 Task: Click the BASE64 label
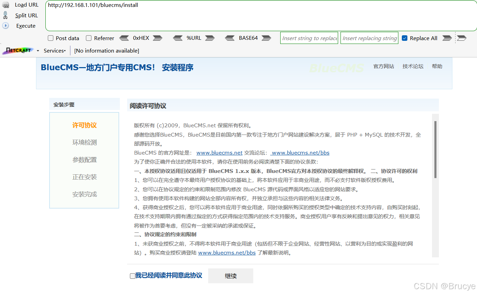pyautogui.click(x=248, y=38)
